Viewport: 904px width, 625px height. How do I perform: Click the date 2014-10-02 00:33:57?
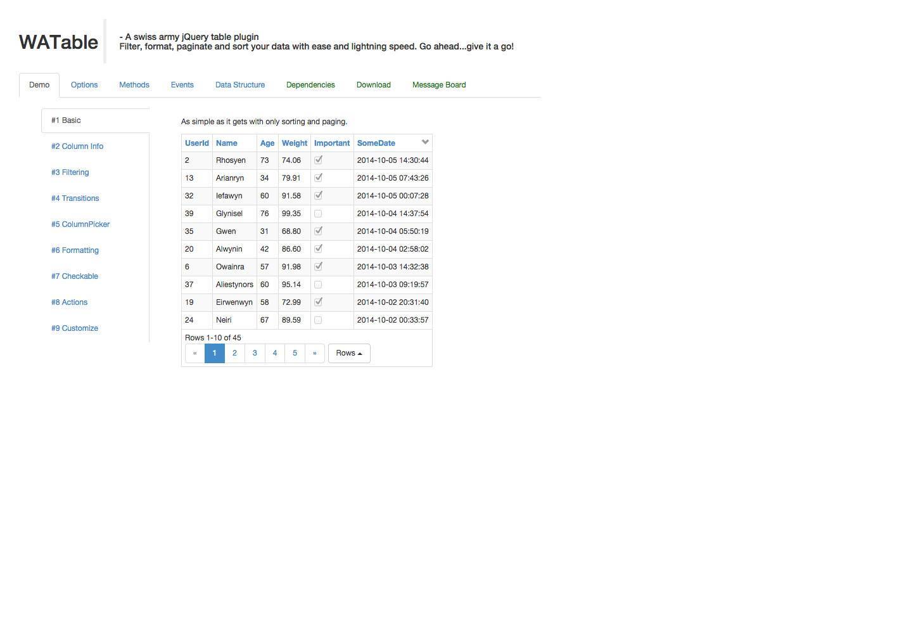pyautogui.click(x=393, y=320)
